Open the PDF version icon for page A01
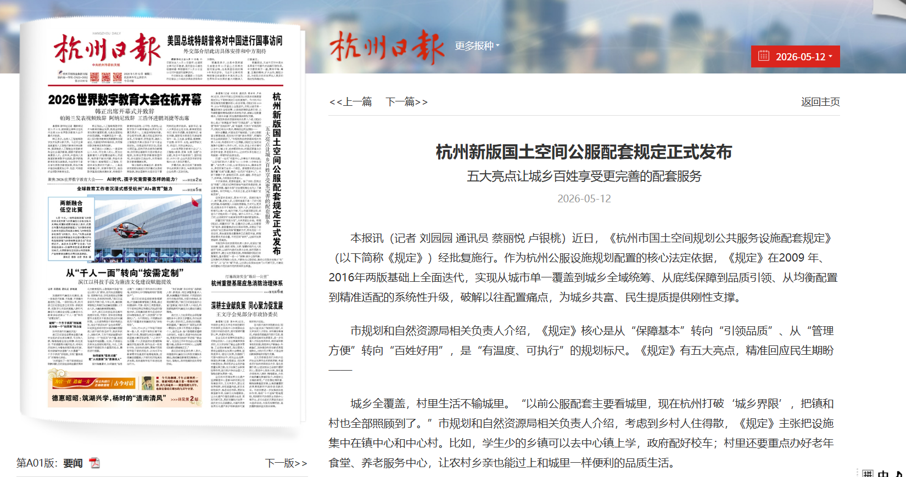 click(95, 463)
